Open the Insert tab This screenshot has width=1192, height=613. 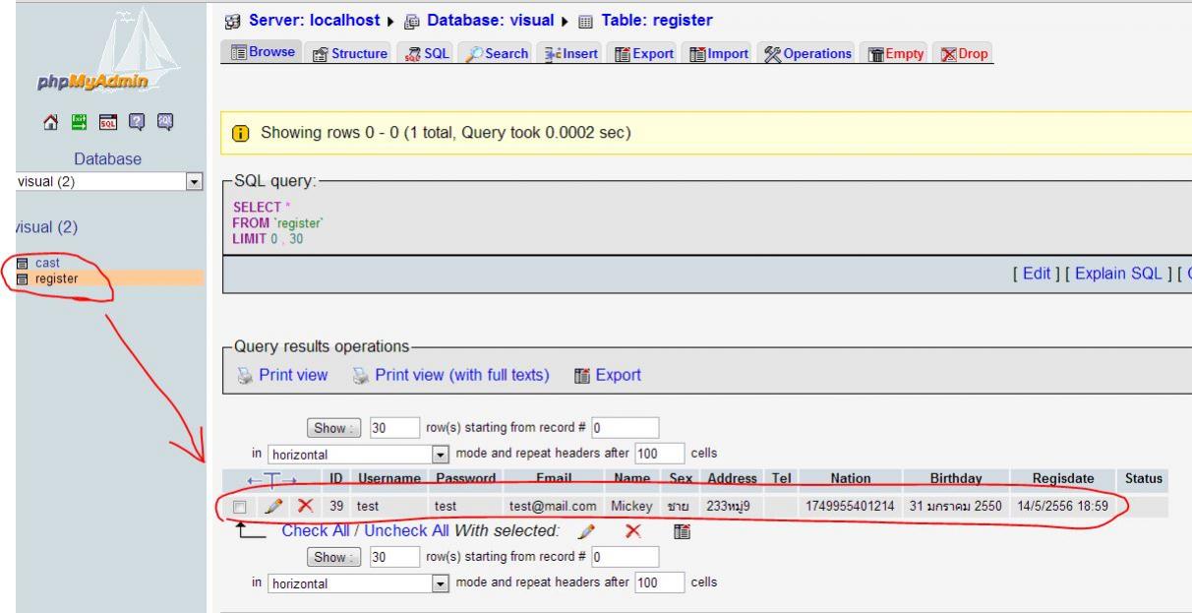coord(569,53)
